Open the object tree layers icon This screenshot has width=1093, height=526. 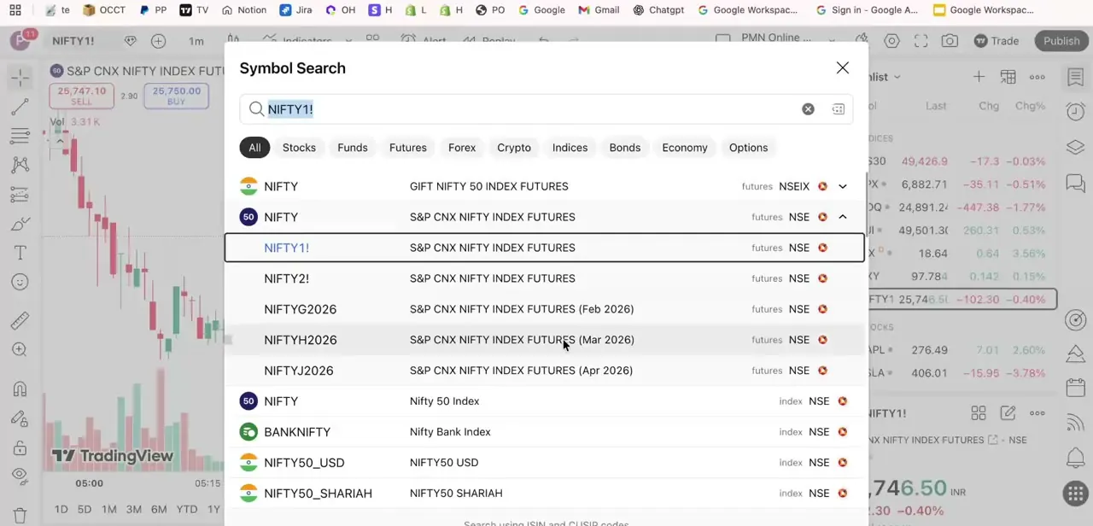(x=1075, y=147)
